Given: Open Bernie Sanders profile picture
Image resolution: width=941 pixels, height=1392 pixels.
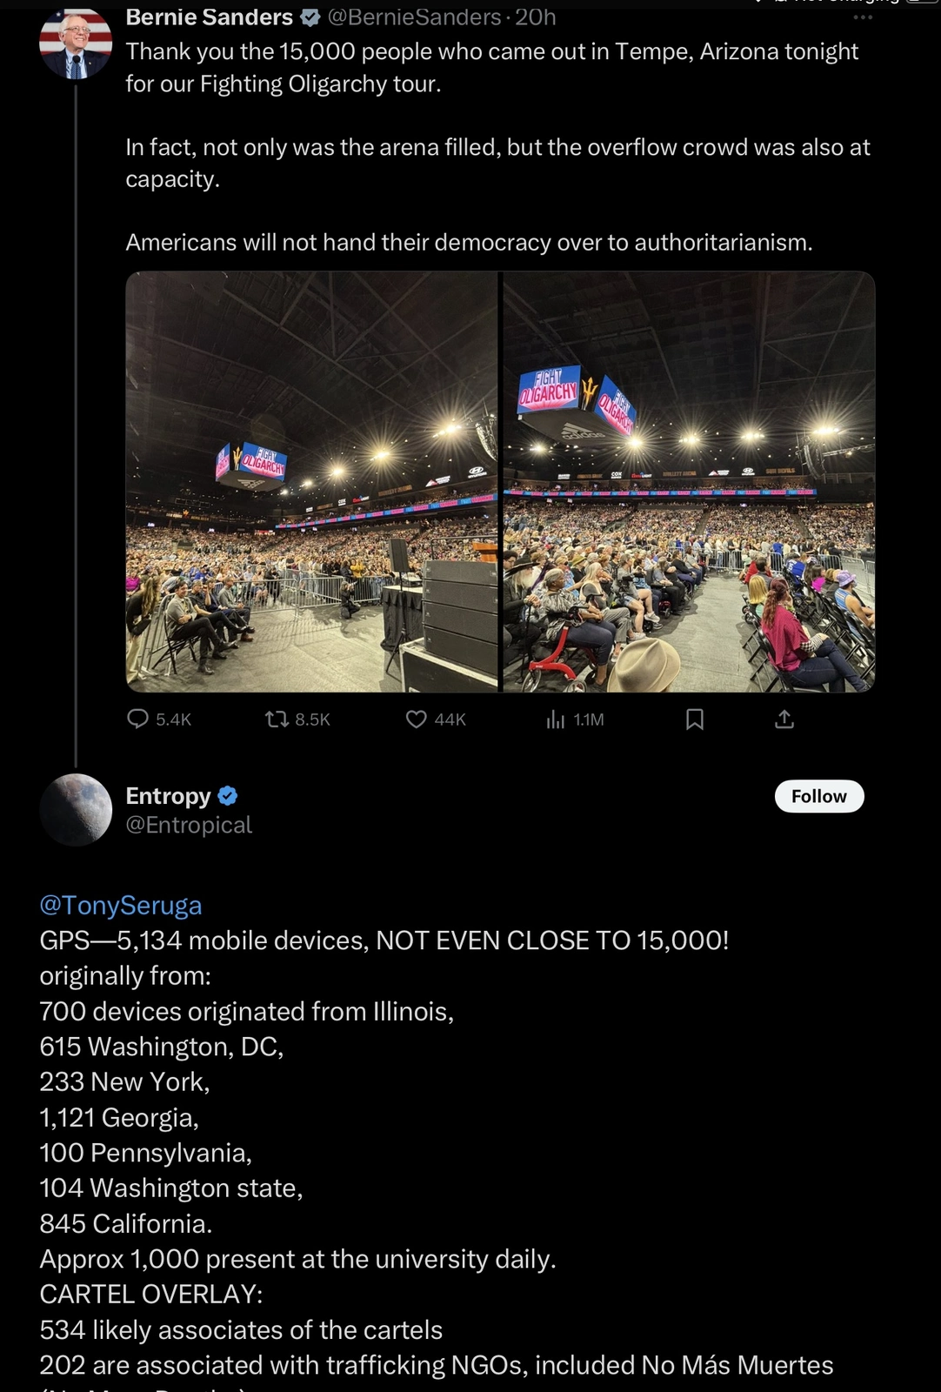Looking at the screenshot, I should point(76,43).
